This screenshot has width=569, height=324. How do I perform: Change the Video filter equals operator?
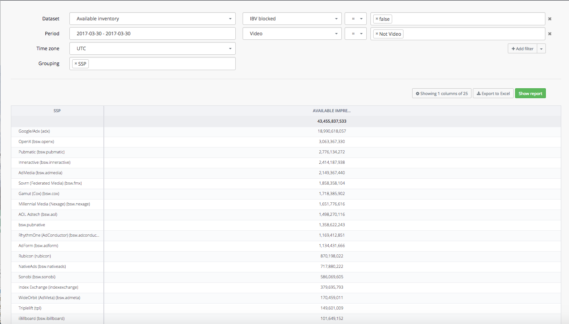click(355, 34)
